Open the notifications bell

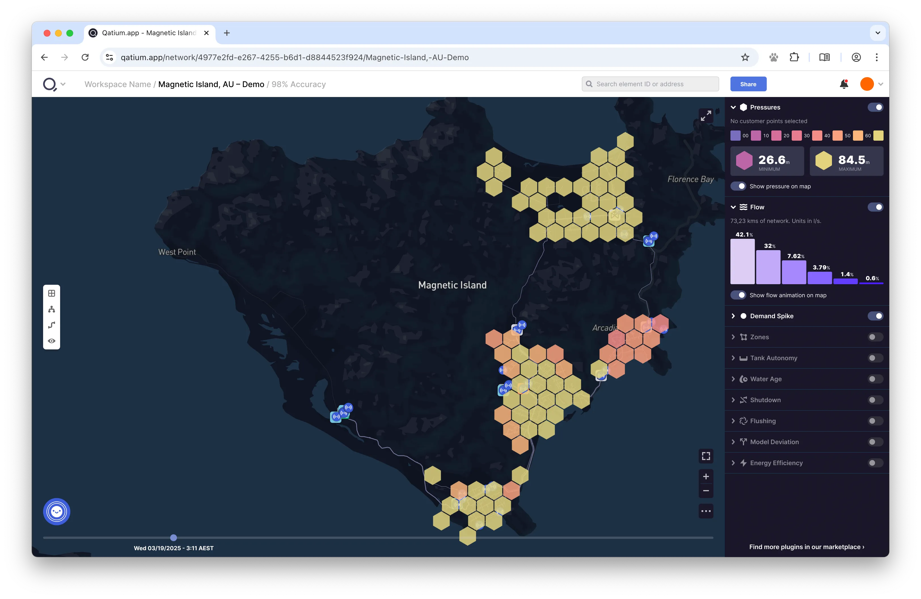pos(844,84)
